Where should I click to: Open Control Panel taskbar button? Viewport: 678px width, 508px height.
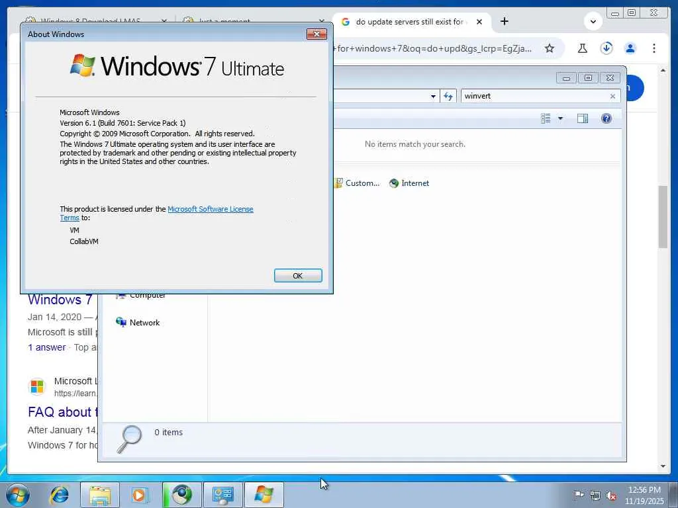click(x=222, y=495)
